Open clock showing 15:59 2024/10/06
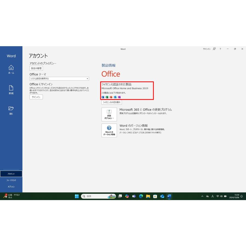Viewport: 246px width, 246px height. click(x=234, y=196)
